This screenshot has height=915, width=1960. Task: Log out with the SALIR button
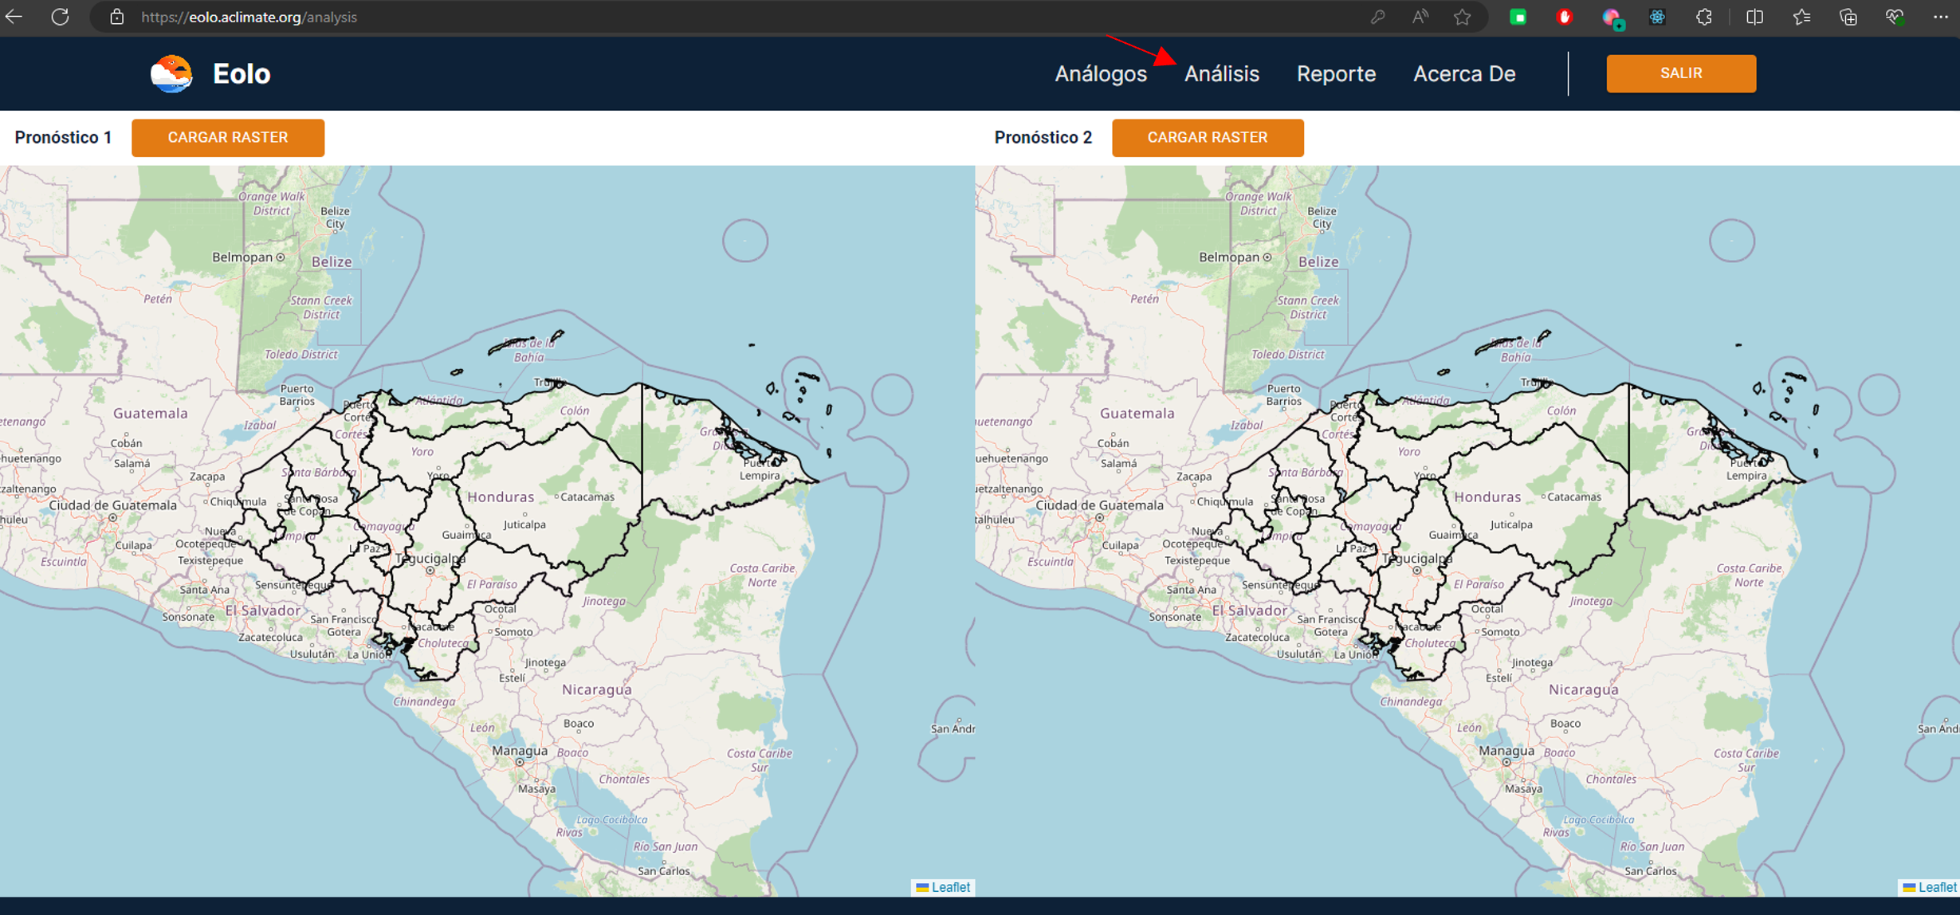point(1681,73)
